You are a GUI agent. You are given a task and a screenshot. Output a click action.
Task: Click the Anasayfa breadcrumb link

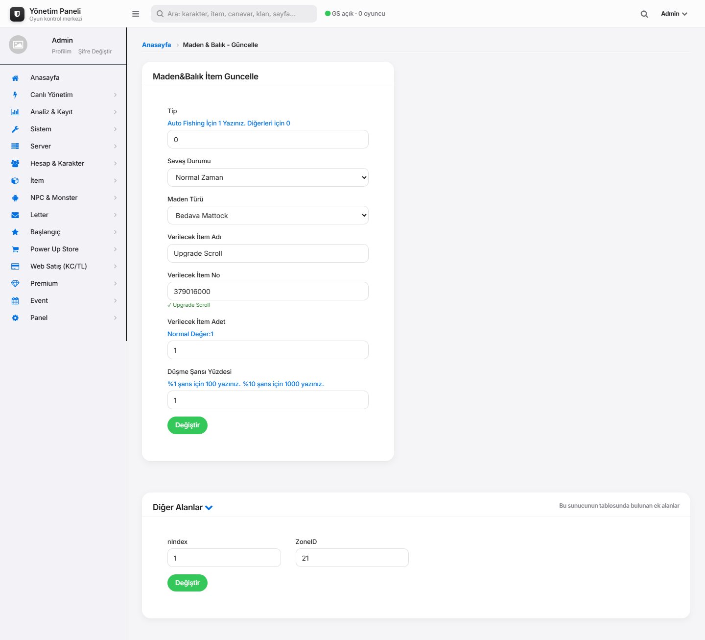(157, 45)
